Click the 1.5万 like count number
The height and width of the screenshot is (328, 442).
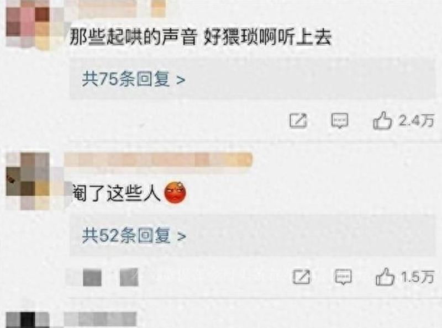click(x=418, y=277)
